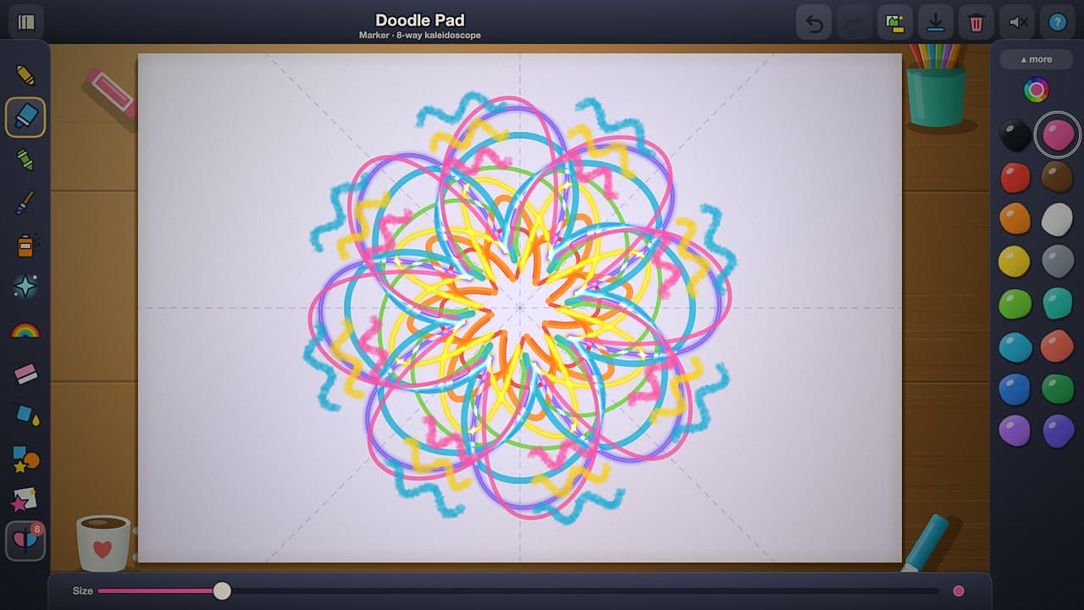Viewport: 1084px width, 610px height.
Task: Click the Doodle Pad title text
Action: point(420,19)
